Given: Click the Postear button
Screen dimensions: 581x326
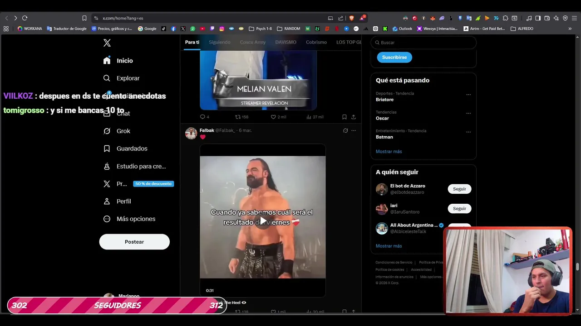Looking at the screenshot, I should [134, 242].
